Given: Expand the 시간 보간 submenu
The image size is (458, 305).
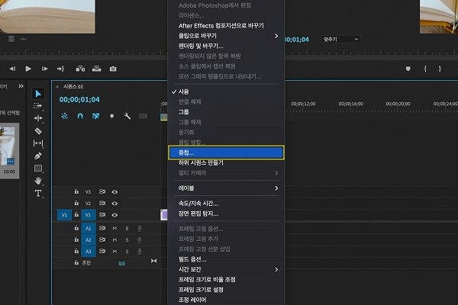Looking at the screenshot, I should point(227,269).
